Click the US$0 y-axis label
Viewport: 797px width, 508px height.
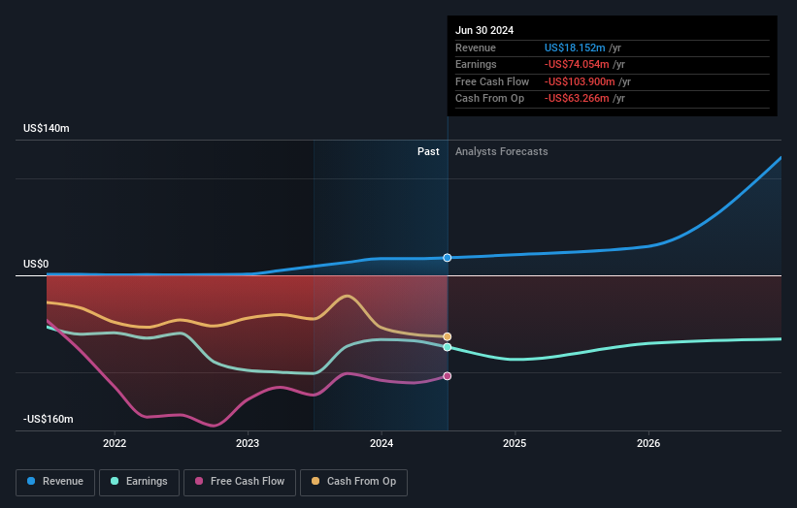coord(36,264)
